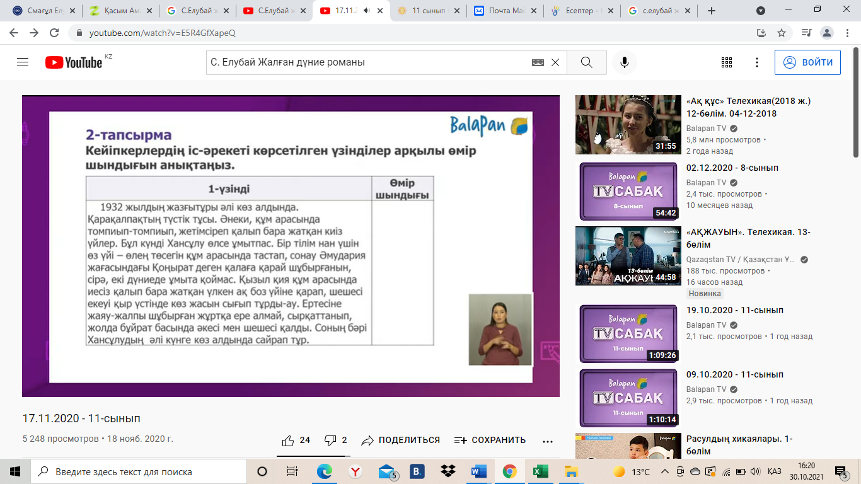
Task: Open the on-screen keyboard in search box
Action: click(x=538, y=62)
